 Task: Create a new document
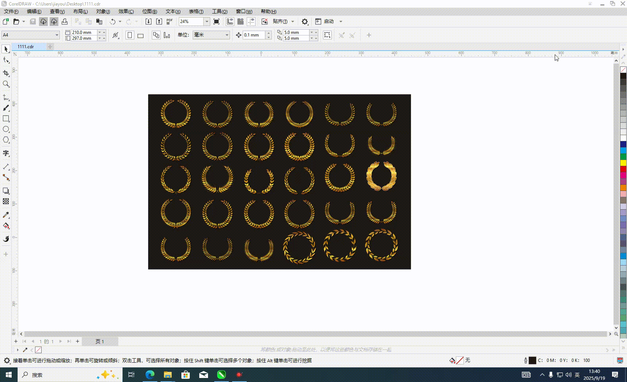click(x=6, y=22)
